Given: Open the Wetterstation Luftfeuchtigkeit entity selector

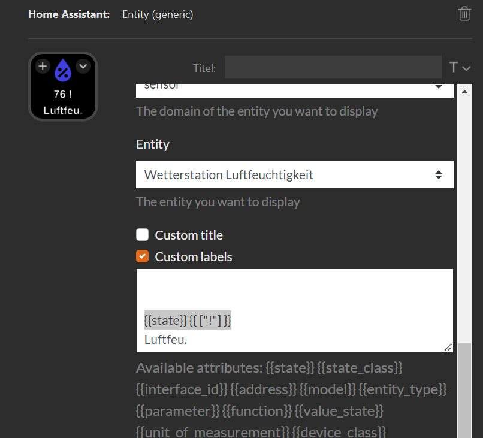Looking at the screenshot, I should (x=295, y=174).
